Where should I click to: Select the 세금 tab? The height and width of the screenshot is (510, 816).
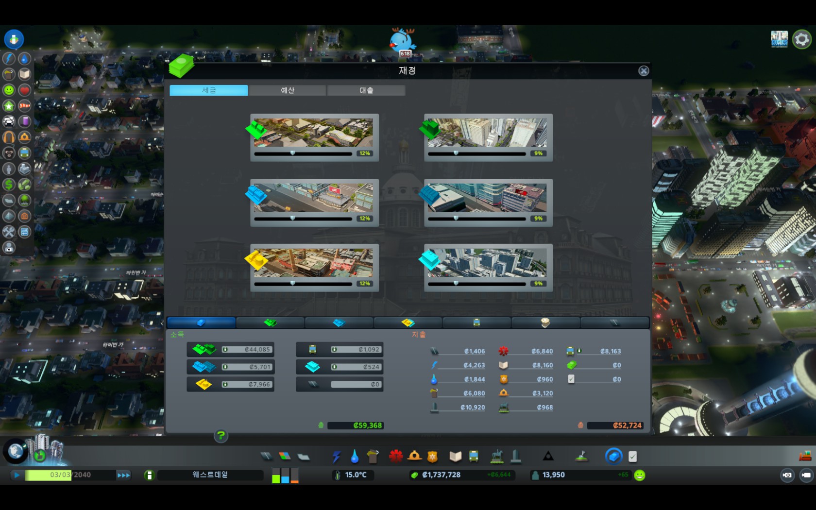(209, 90)
